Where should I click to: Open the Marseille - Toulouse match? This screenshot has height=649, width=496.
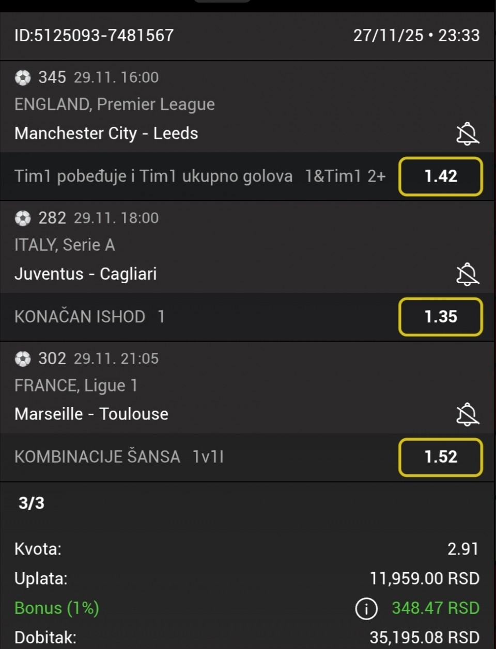point(91,414)
